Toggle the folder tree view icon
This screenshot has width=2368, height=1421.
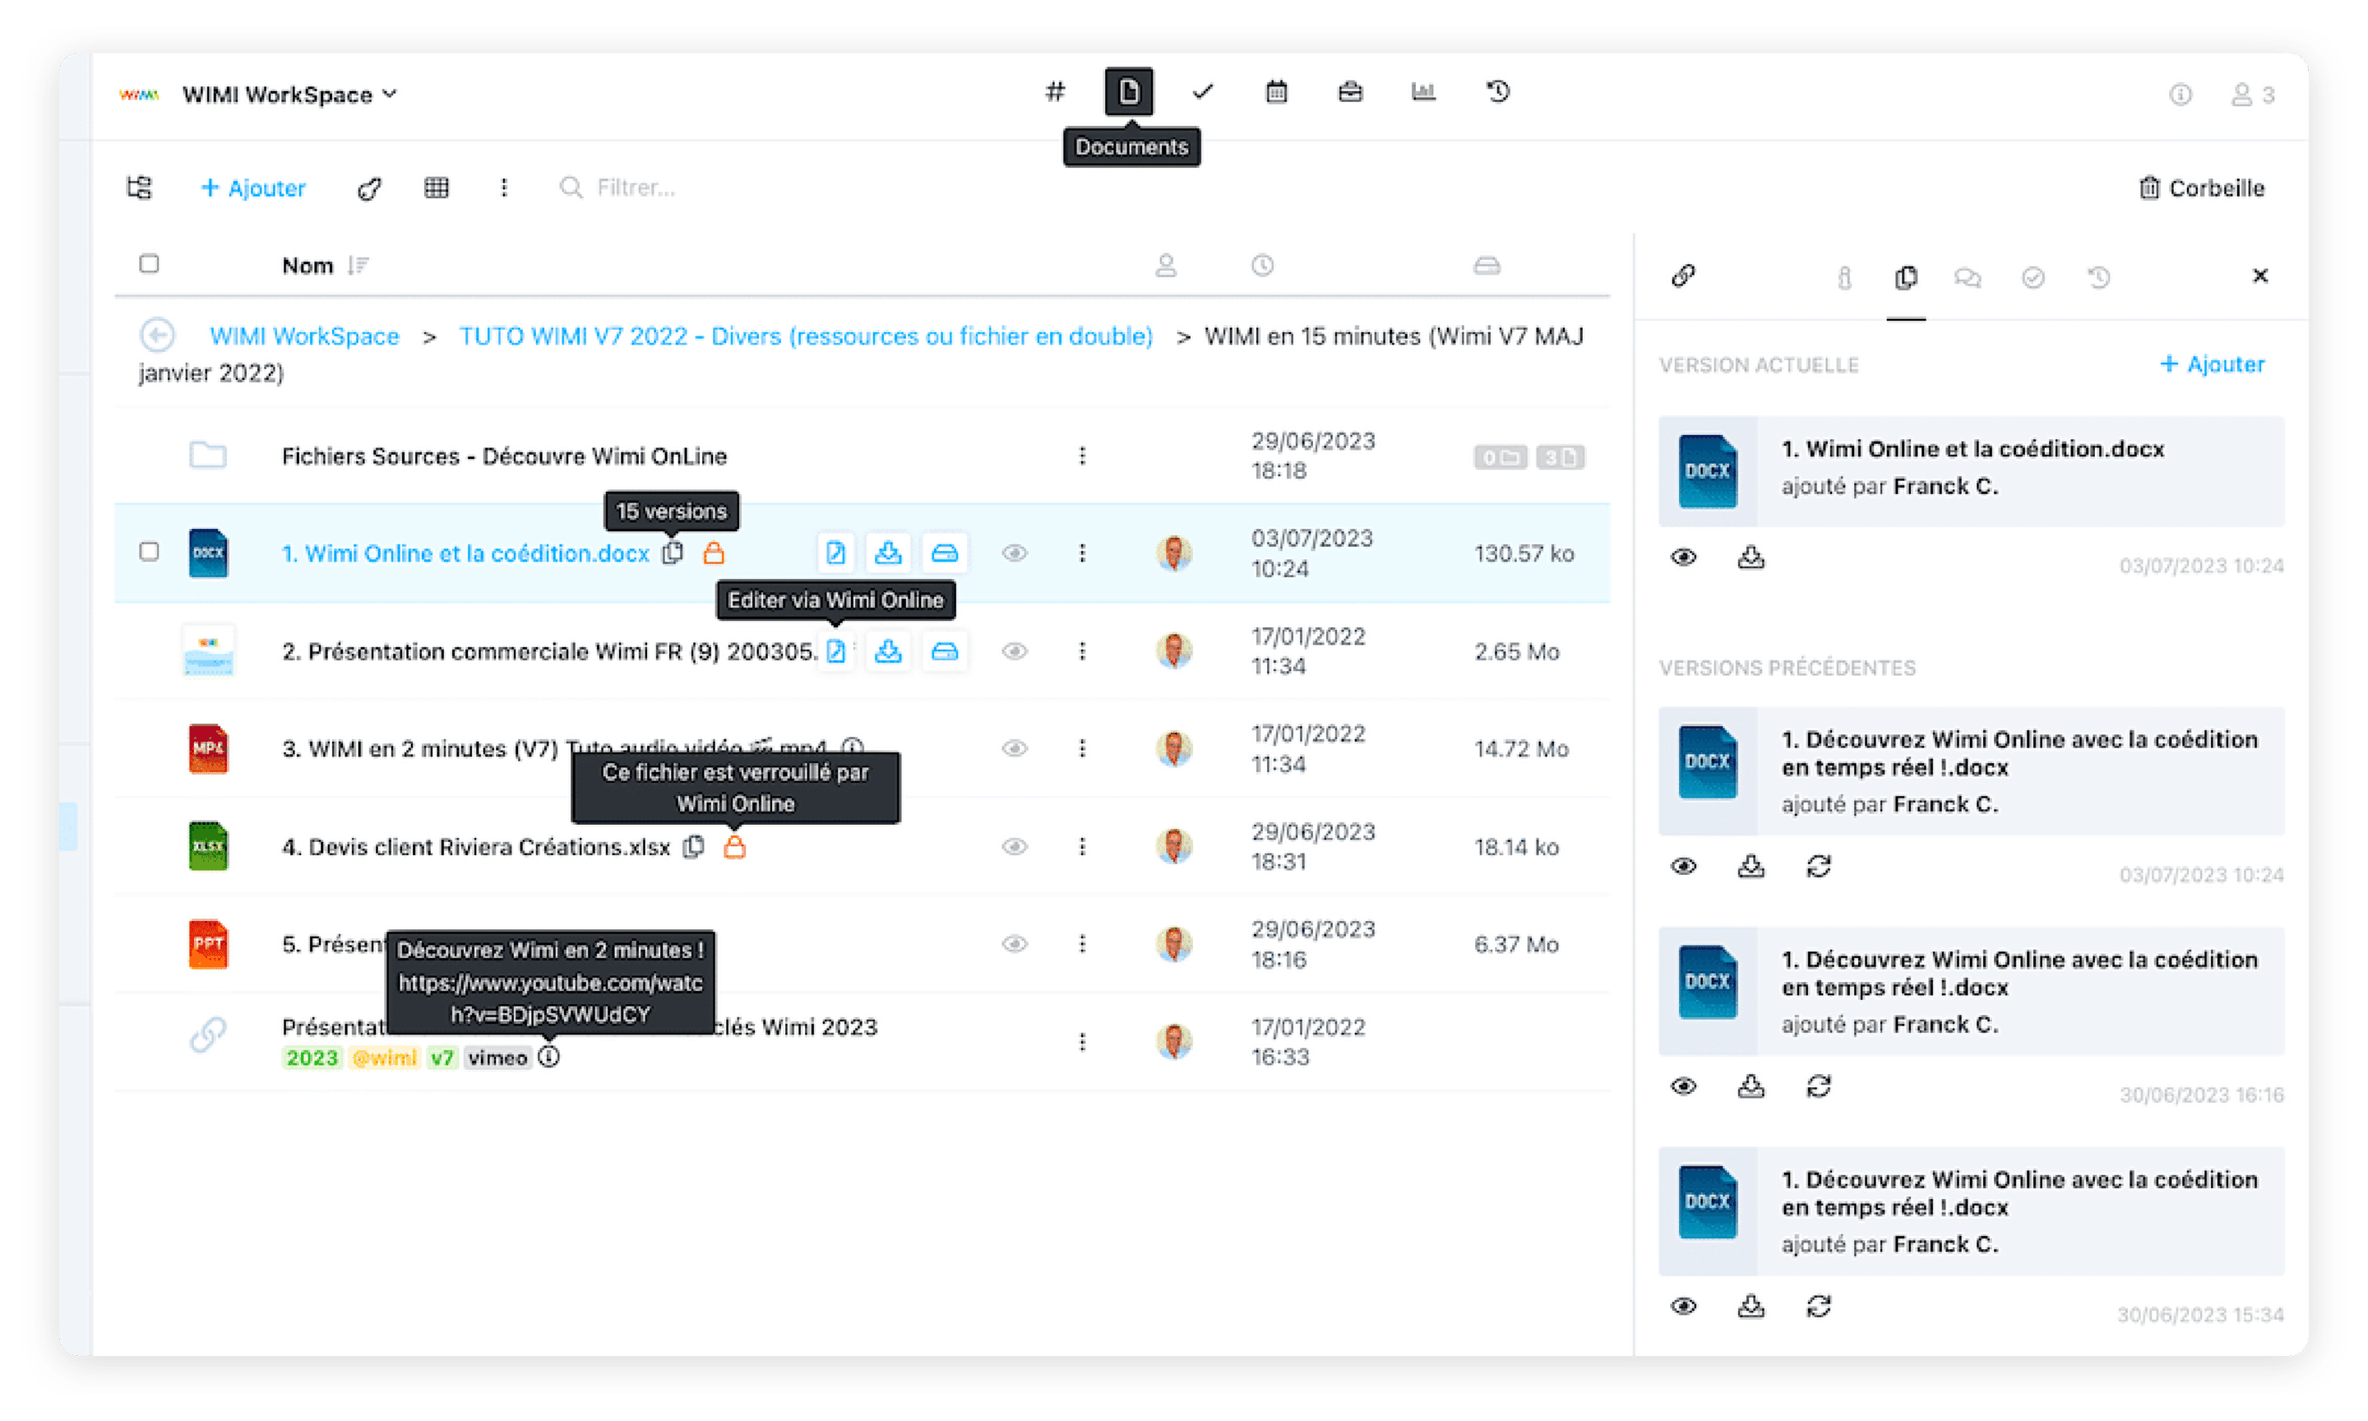[140, 187]
